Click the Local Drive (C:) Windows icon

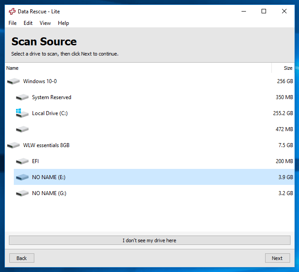tap(22, 113)
